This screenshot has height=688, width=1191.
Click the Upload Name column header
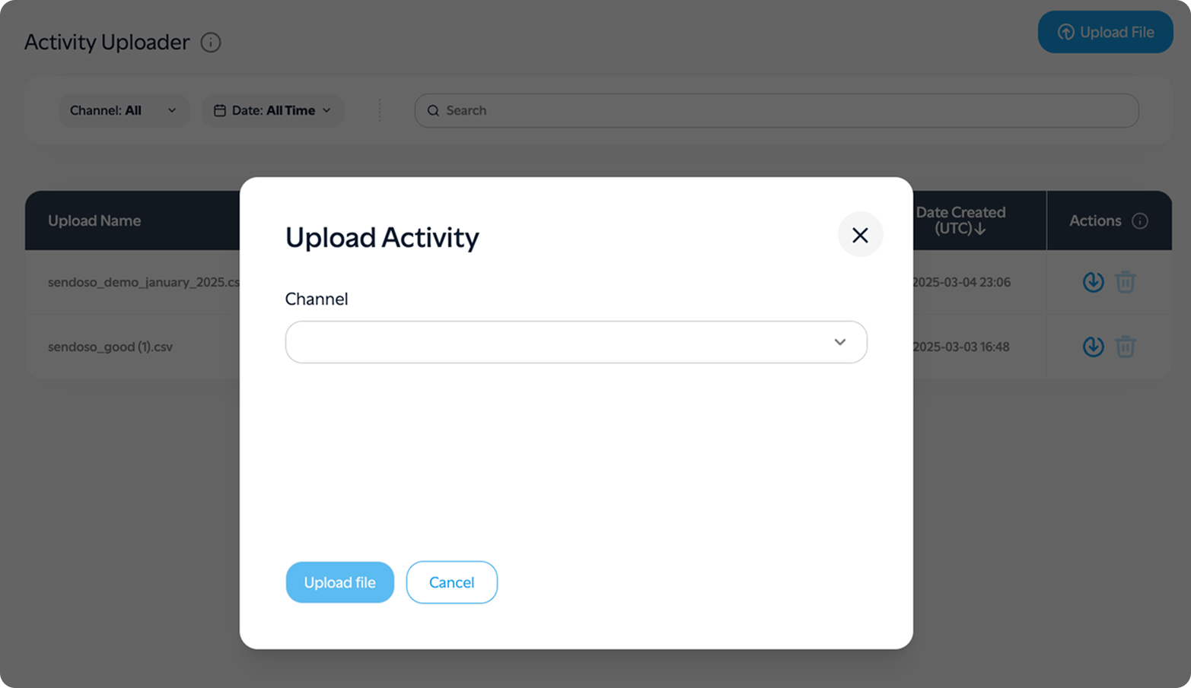click(x=94, y=220)
